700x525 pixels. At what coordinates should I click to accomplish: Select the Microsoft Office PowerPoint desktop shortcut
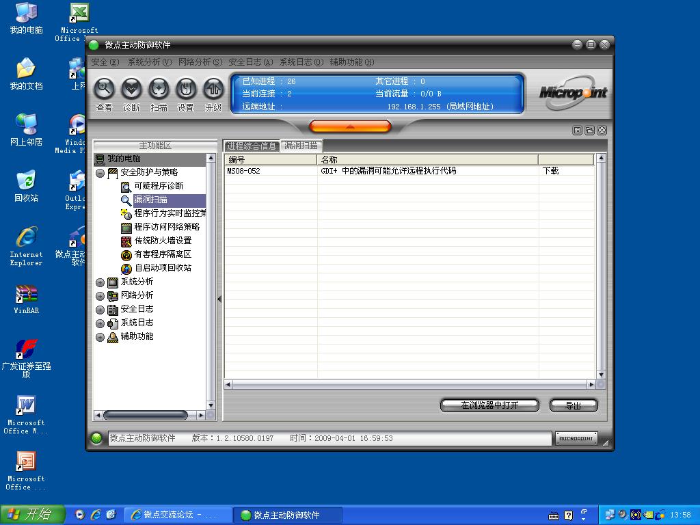coord(25,470)
